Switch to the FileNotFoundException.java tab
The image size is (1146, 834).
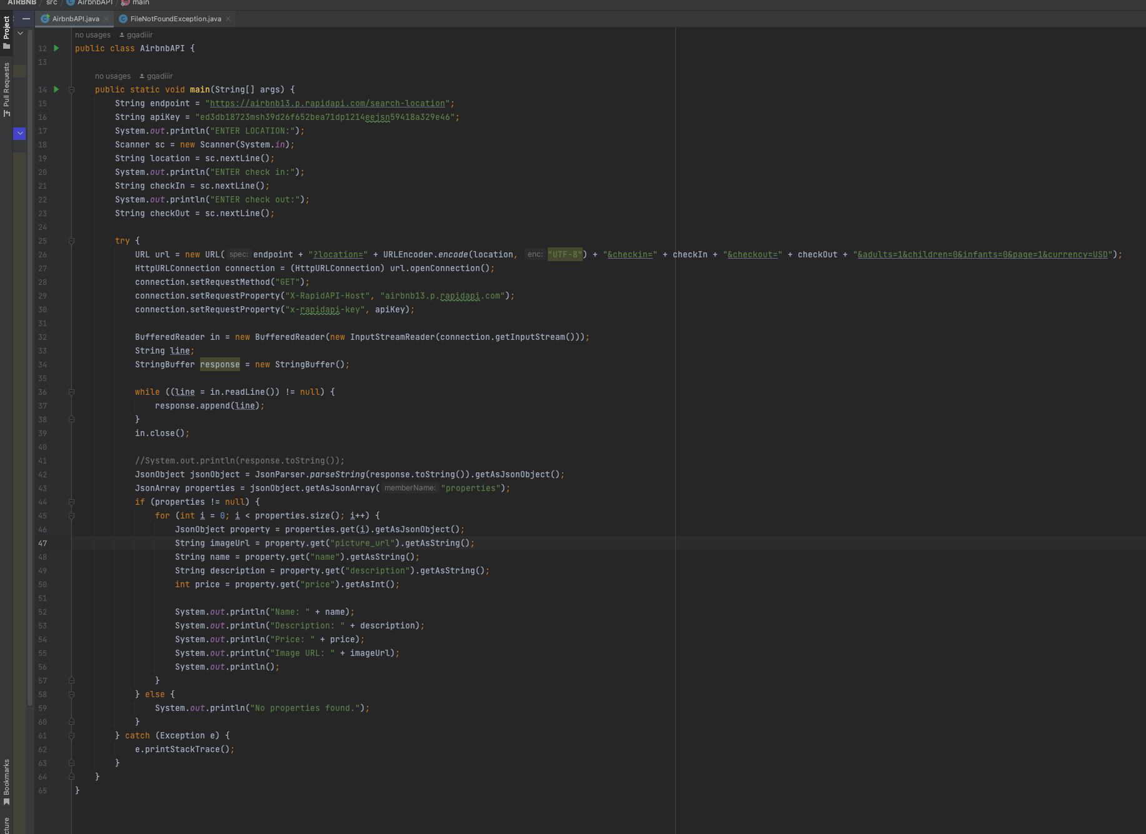point(175,19)
